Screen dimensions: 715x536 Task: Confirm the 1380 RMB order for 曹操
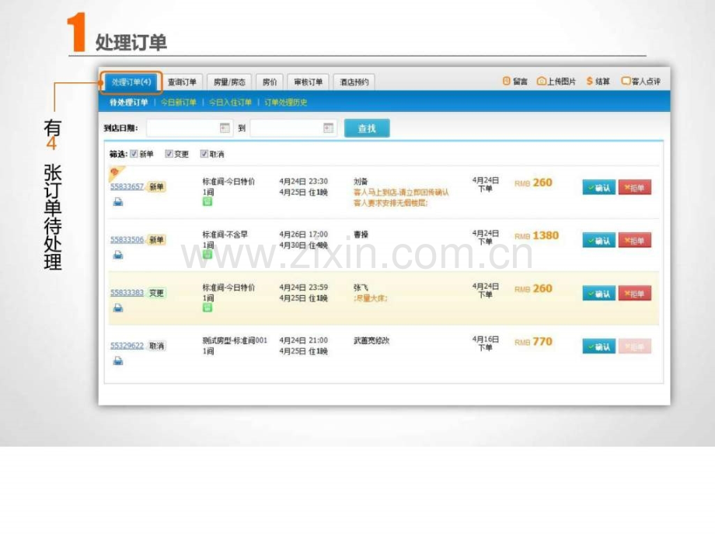598,241
